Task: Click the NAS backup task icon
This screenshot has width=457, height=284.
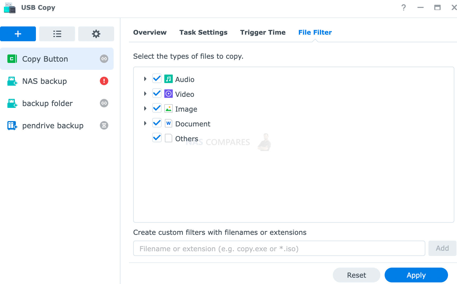Action: pos(12,81)
